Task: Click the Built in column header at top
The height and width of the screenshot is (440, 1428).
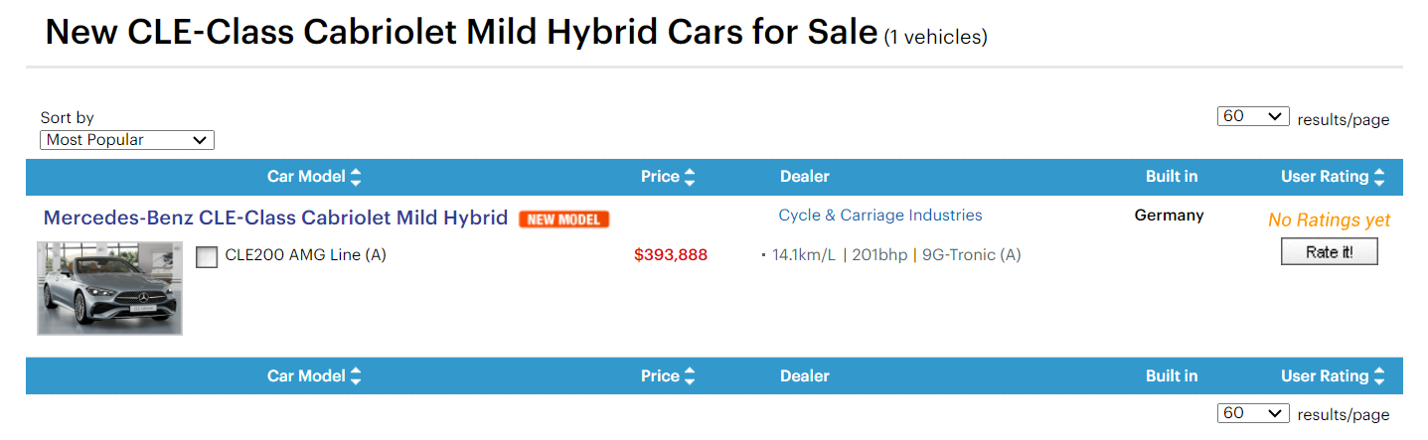Action: 1172,177
